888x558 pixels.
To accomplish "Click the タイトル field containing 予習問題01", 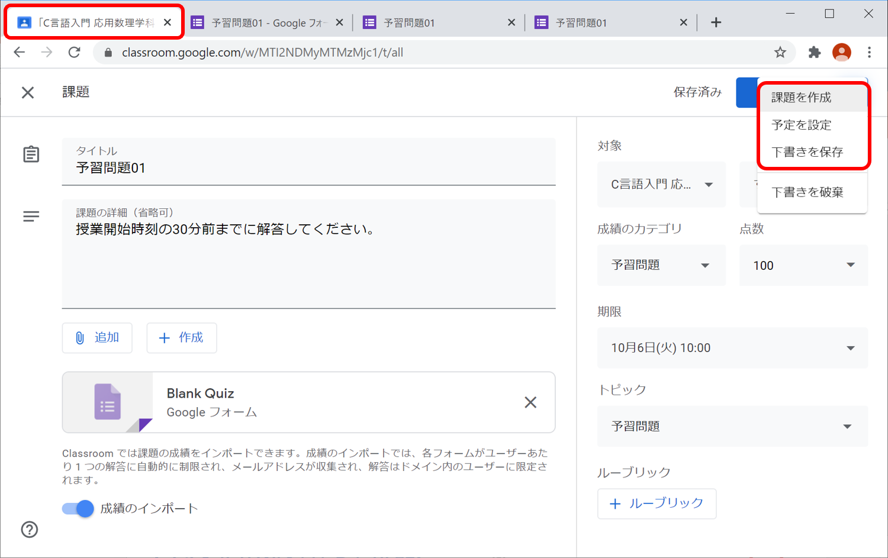I will (308, 162).
